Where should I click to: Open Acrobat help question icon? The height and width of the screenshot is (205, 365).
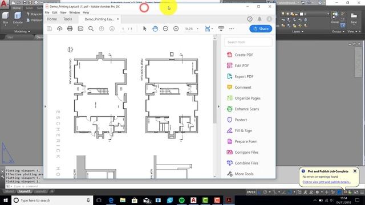[250, 19]
